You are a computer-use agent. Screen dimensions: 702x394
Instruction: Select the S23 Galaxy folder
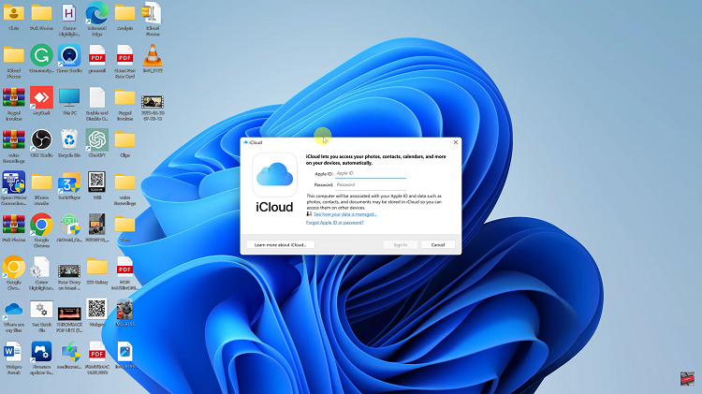tap(97, 270)
